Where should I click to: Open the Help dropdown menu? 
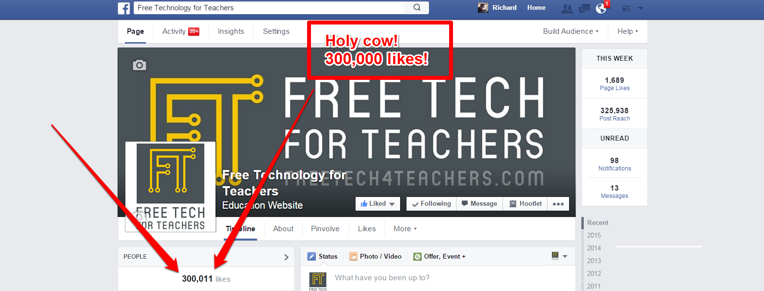tap(627, 31)
